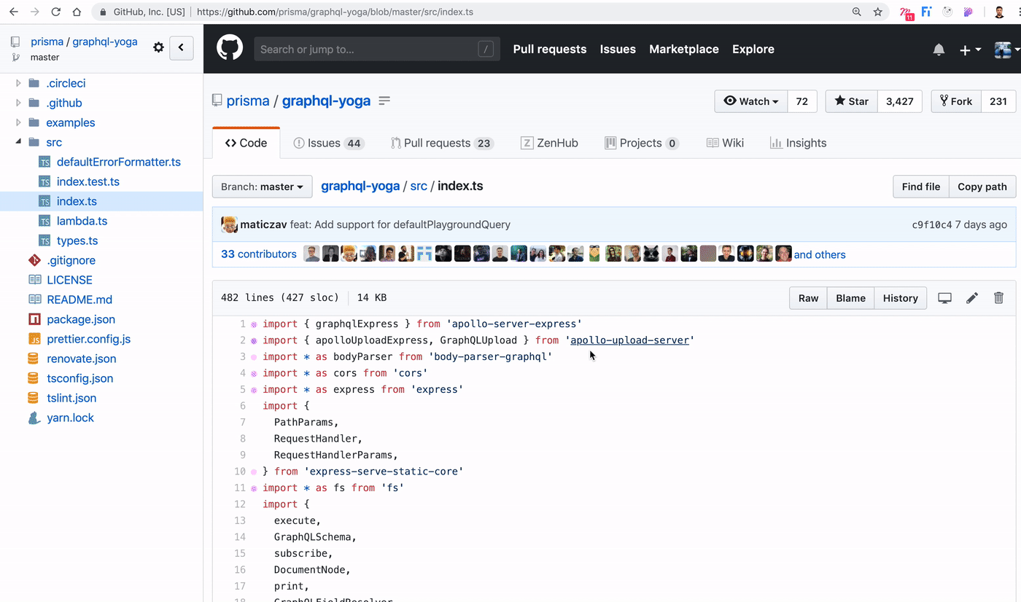
Task: Open the Wiki tab
Action: point(725,143)
